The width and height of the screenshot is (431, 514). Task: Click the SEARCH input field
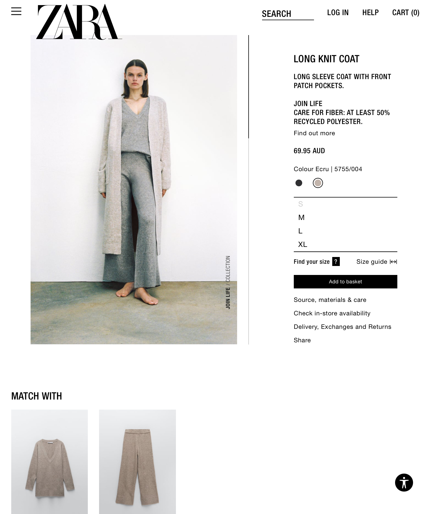pos(288,14)
